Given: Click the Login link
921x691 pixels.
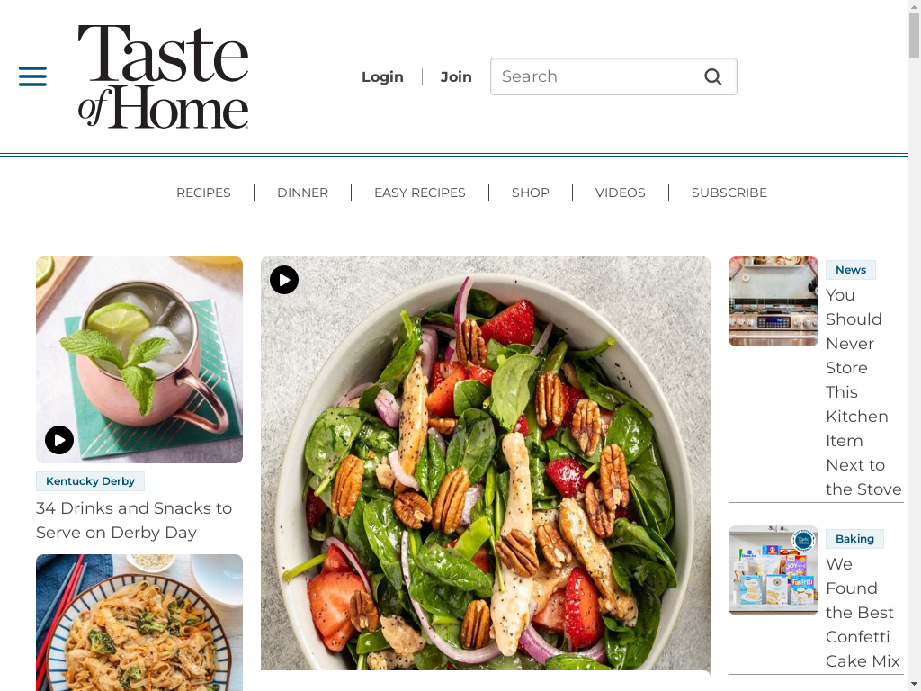Looking at the screenshot, I should (382, 77).
